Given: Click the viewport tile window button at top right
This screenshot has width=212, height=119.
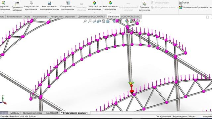Looking at the screenshot, I should point(207,17).
